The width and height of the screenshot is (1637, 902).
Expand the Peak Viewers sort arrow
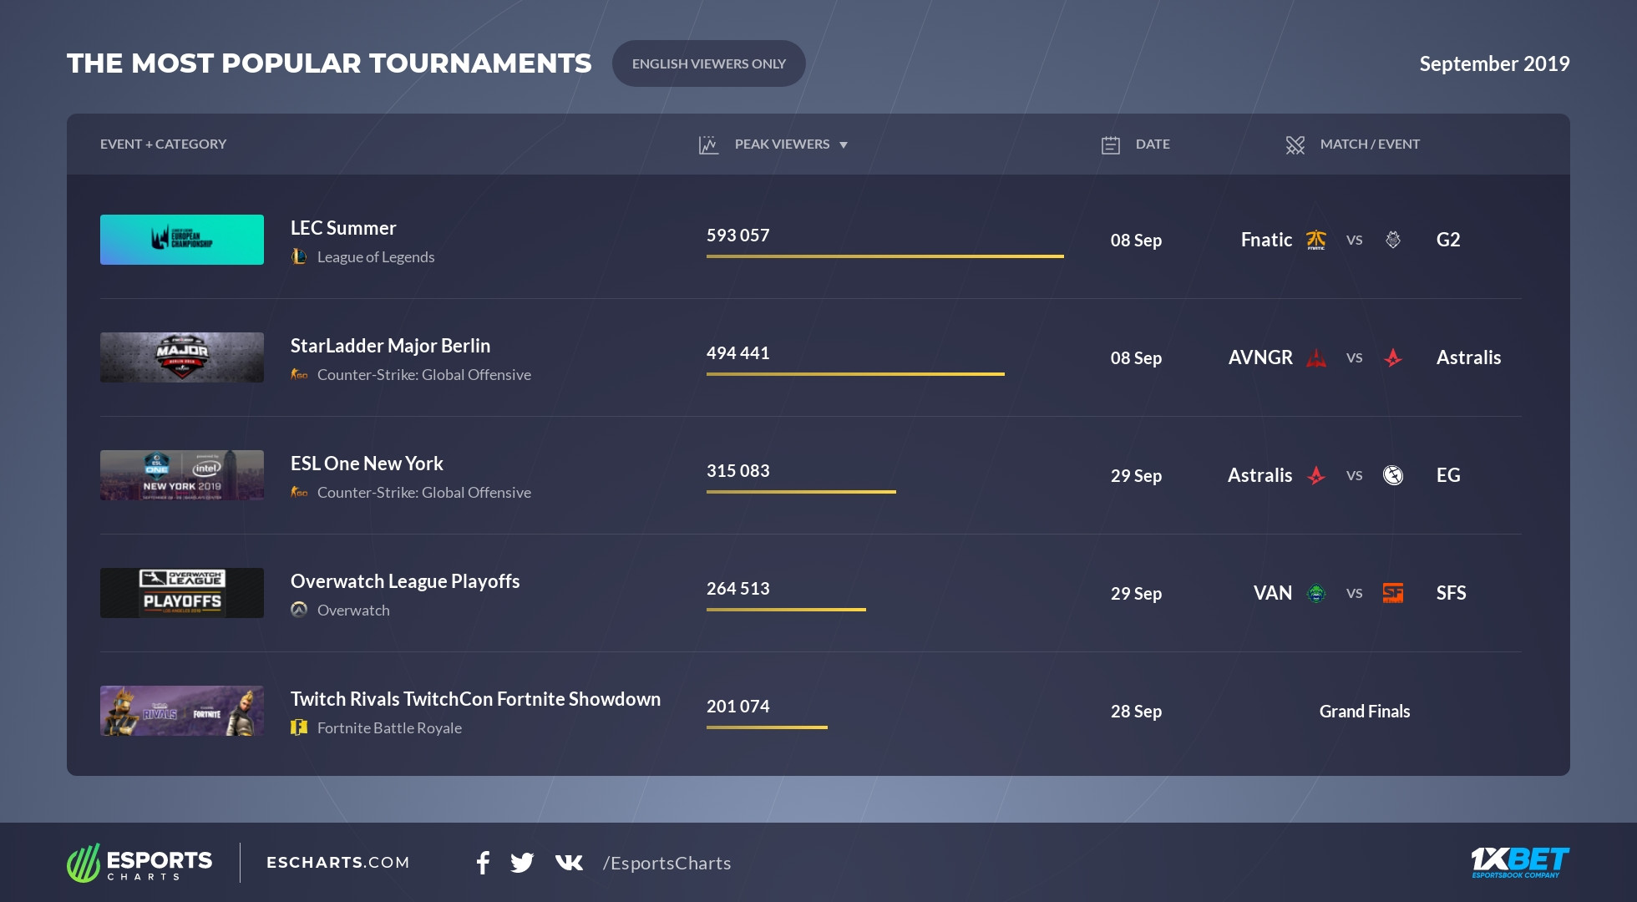[x=844, y=145]
